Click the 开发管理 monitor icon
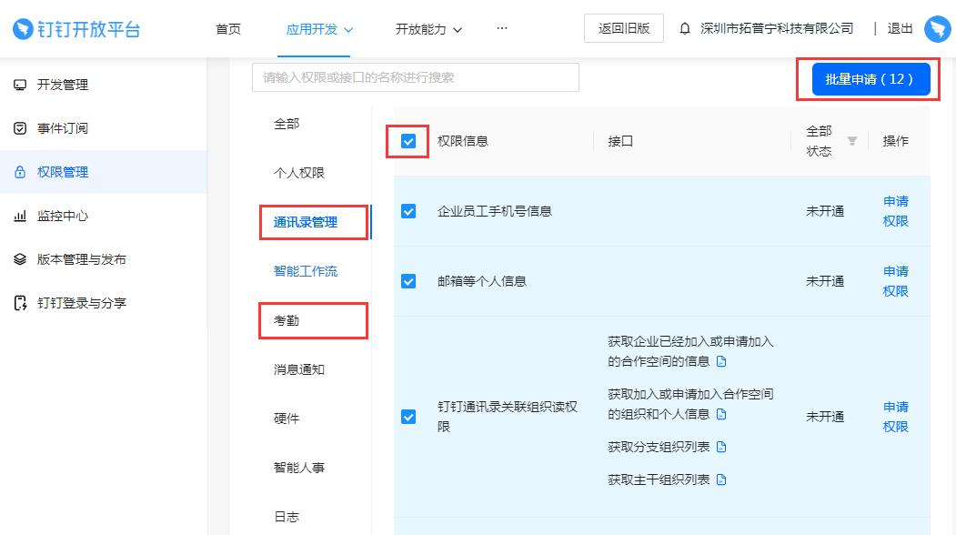 (x=20, y=85)
